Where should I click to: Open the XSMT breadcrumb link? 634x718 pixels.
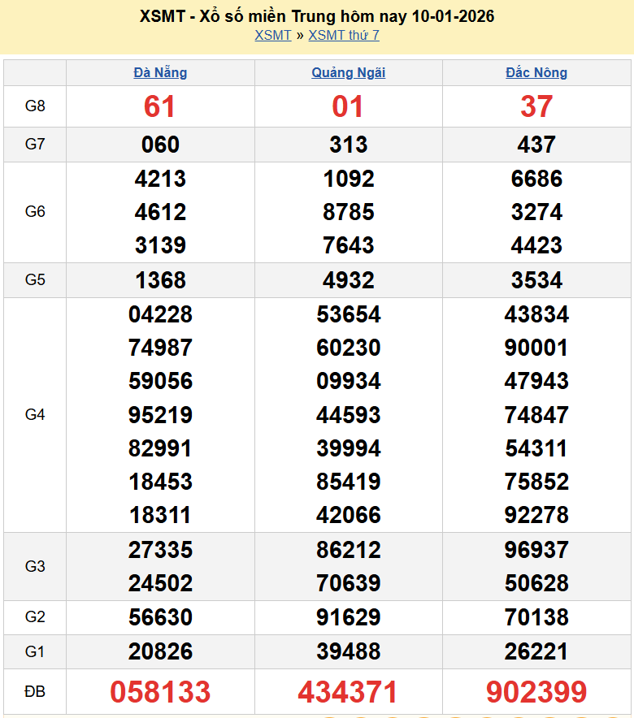[x=272, y=35]
